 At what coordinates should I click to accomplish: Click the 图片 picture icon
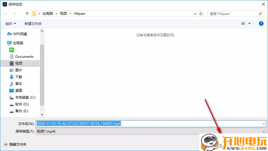pyautogui.click(x=12, y=70)
